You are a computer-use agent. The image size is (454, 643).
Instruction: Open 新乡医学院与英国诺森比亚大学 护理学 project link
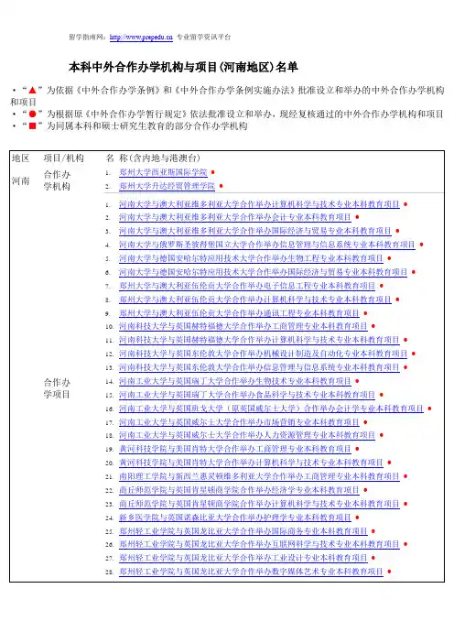point(235,518)
